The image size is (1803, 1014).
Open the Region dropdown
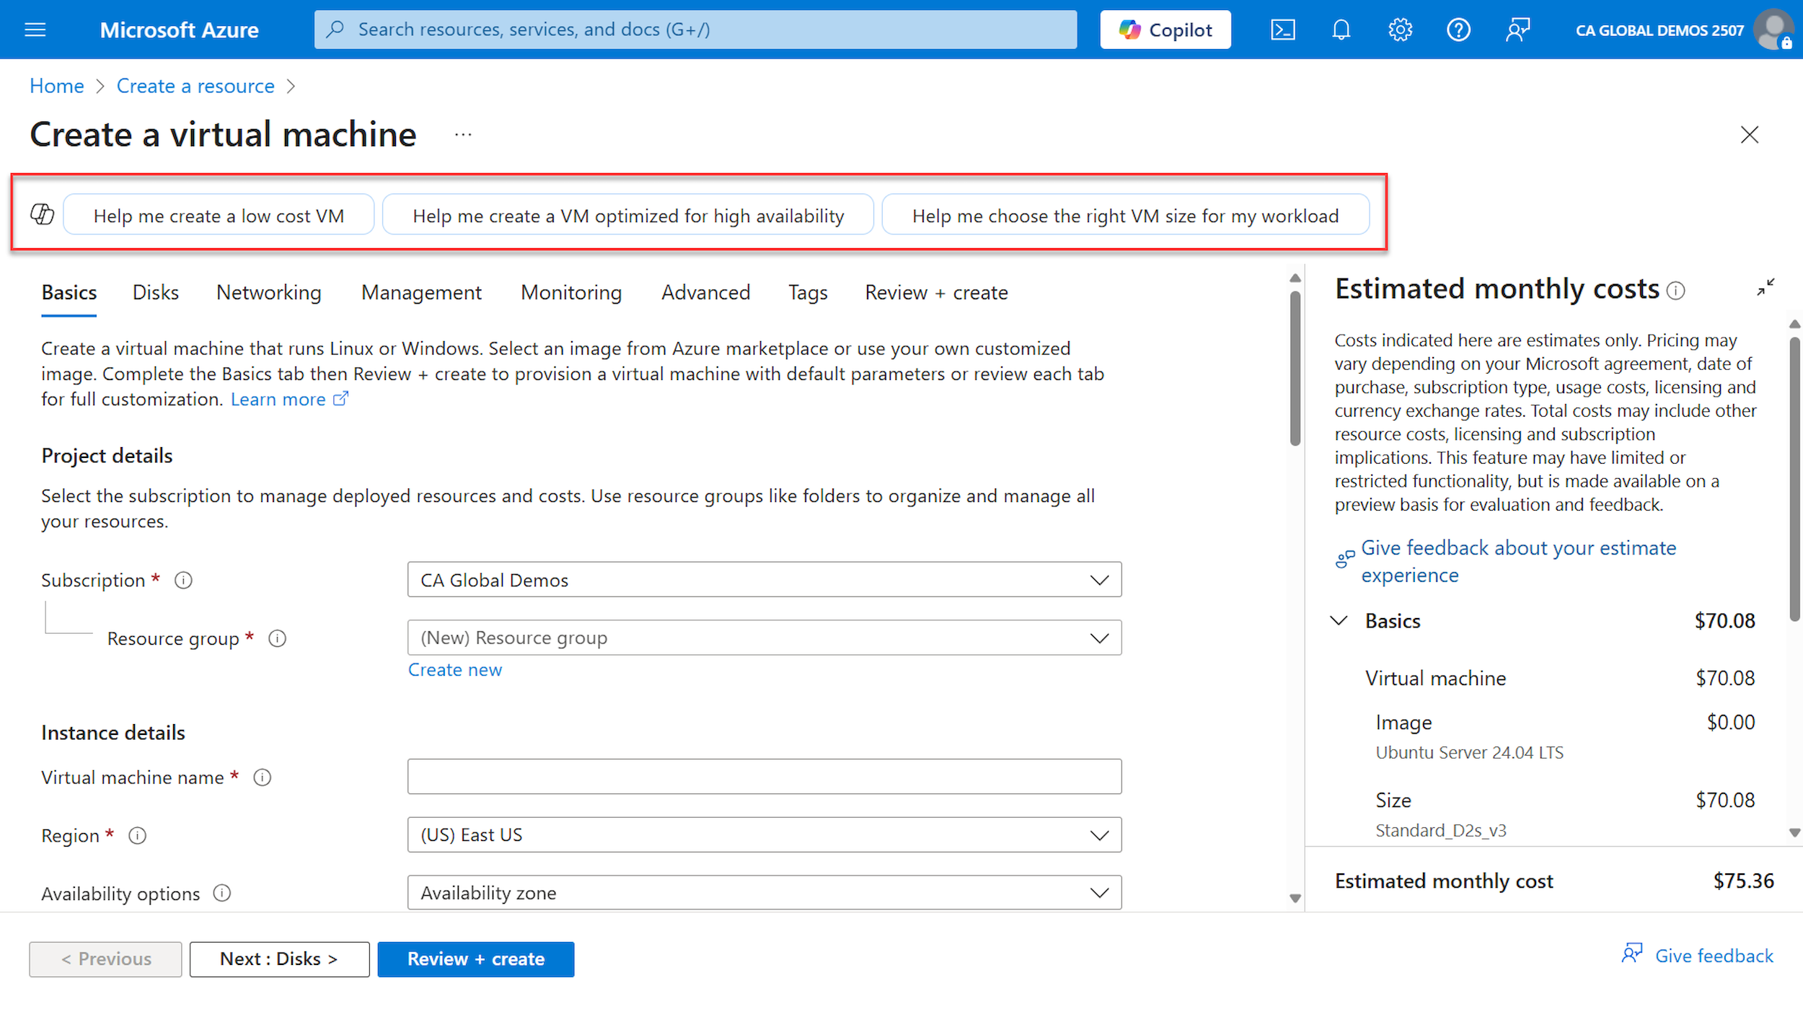click(764, 835)
